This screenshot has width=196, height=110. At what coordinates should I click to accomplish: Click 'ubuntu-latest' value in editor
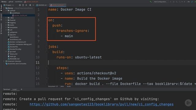pos(89,57)
